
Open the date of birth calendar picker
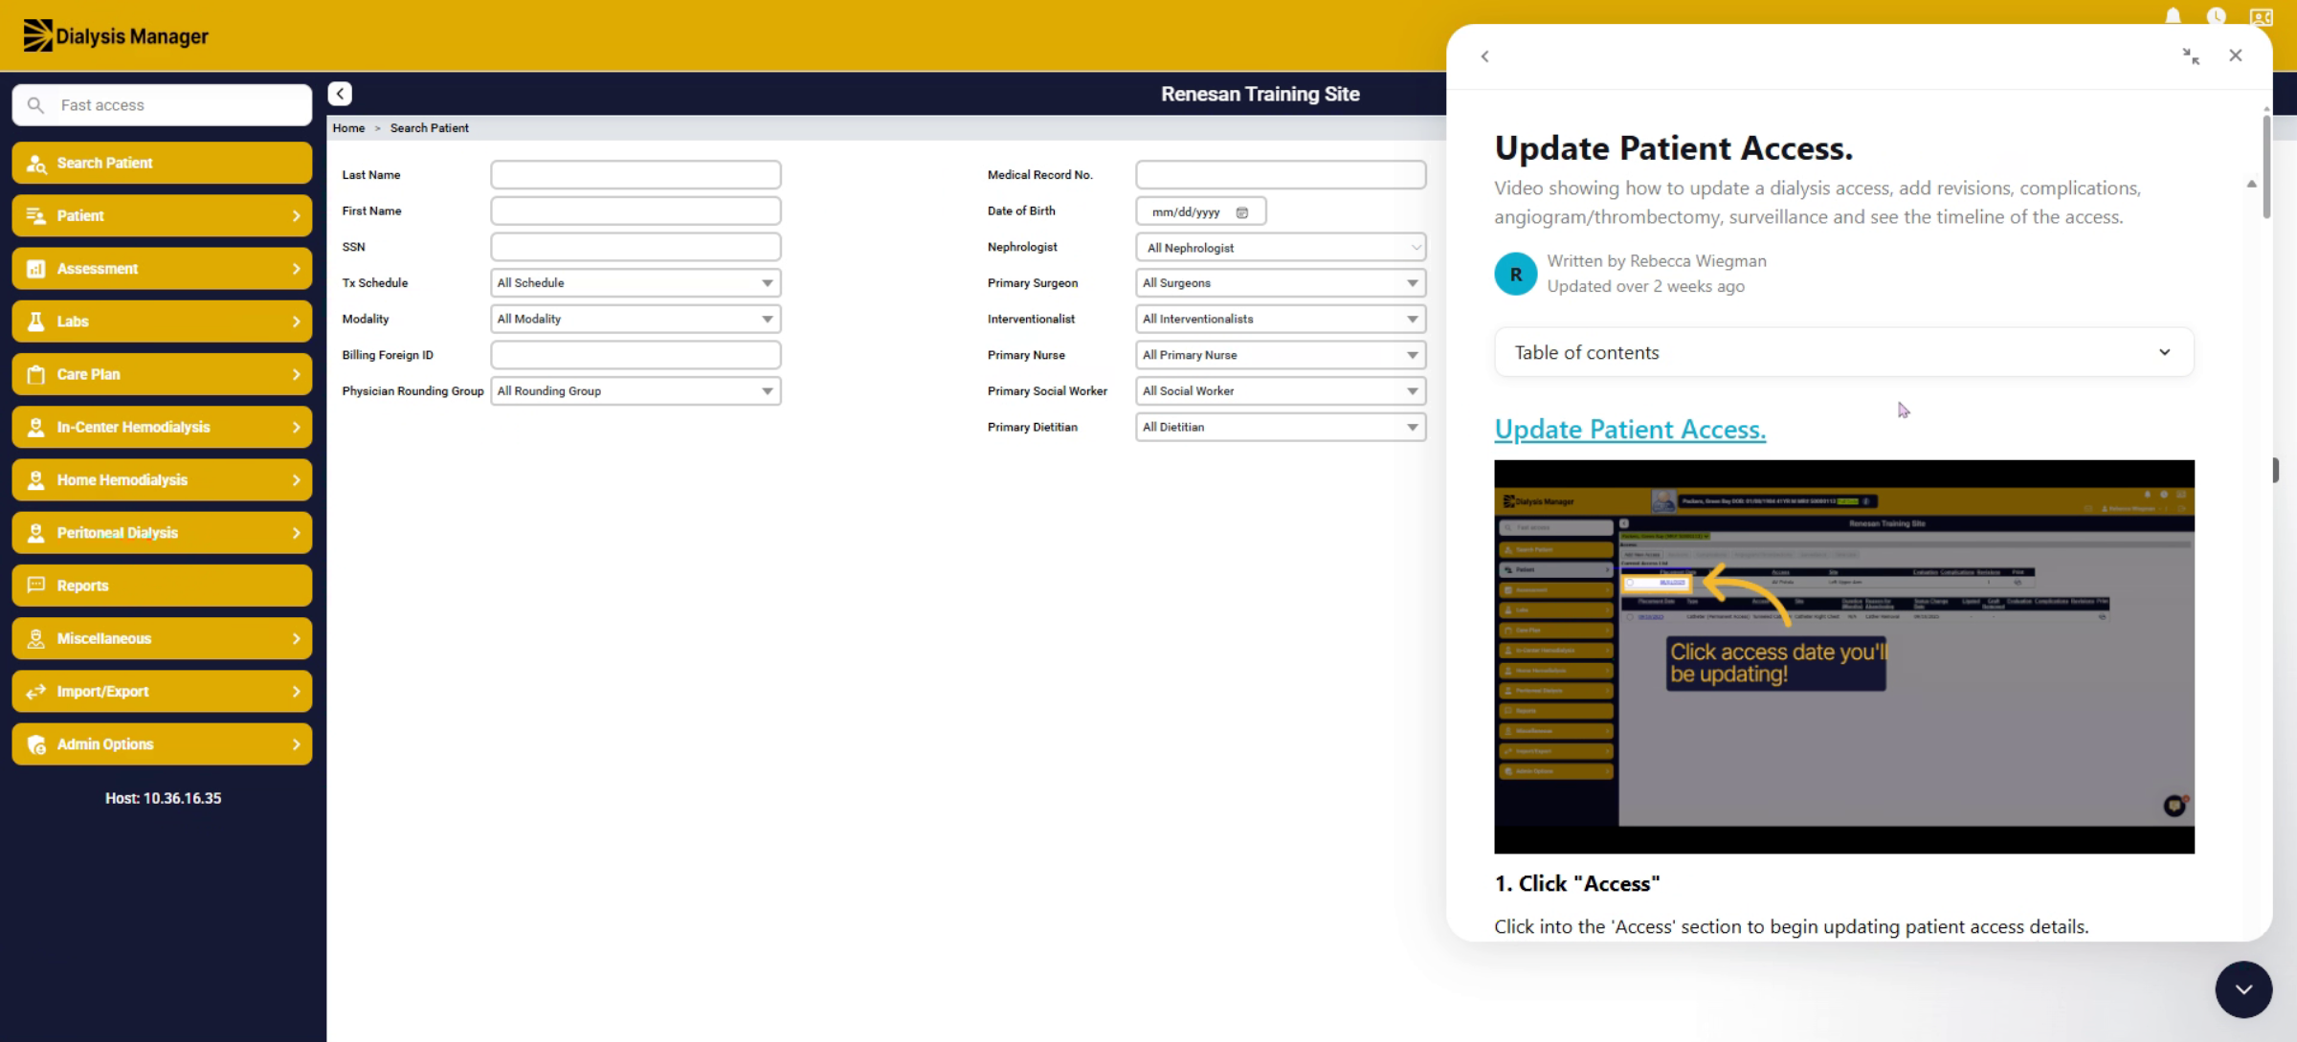1242,212
